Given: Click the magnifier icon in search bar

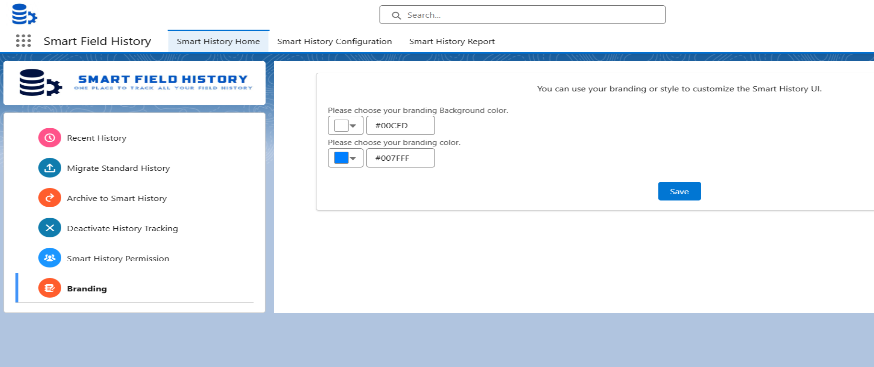Looking at the screenshot, I should [x=396, y=15].
